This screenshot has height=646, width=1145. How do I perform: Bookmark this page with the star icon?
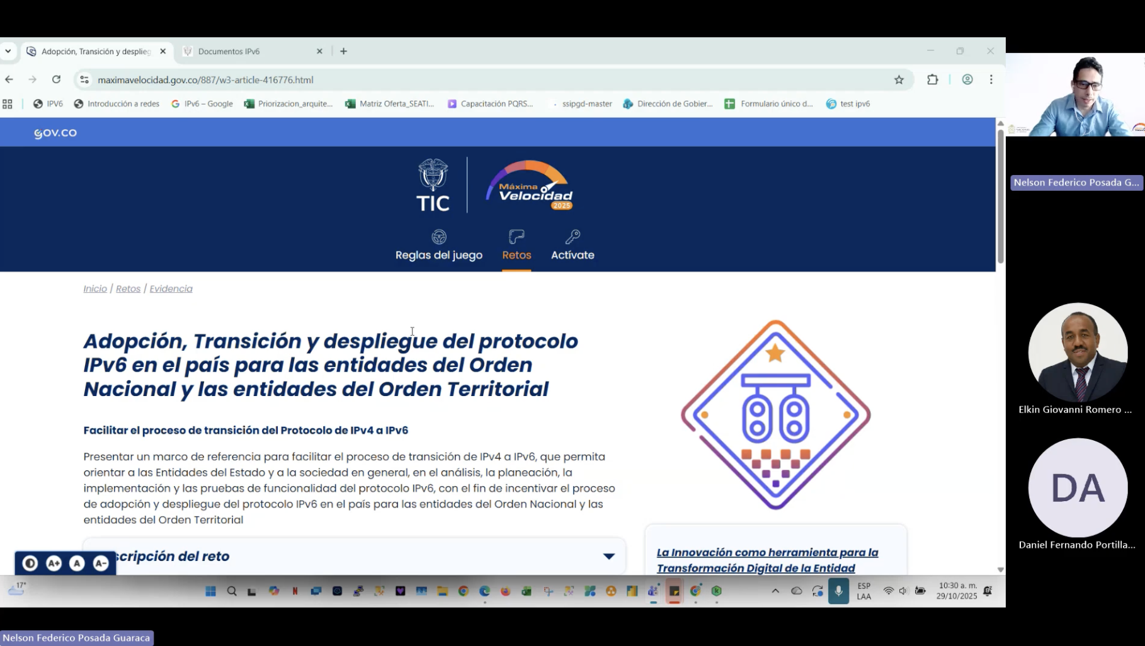899,79
